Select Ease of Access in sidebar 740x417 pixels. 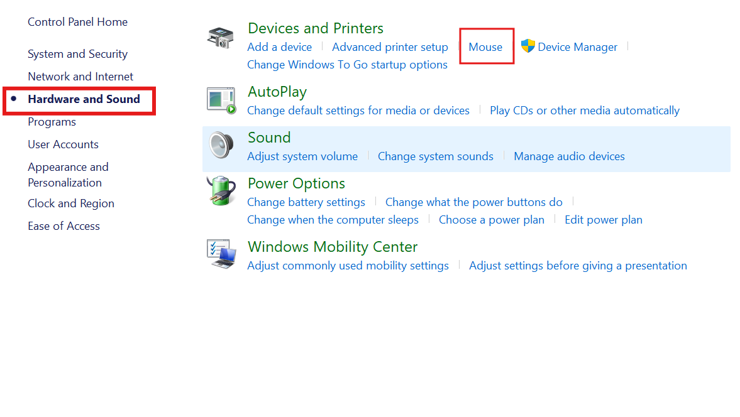click(x=64, y=226)
